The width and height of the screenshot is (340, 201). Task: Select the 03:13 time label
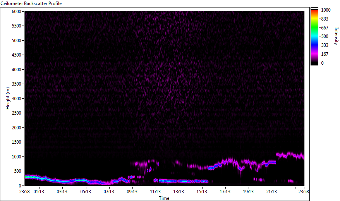click(x=62, y=192)
